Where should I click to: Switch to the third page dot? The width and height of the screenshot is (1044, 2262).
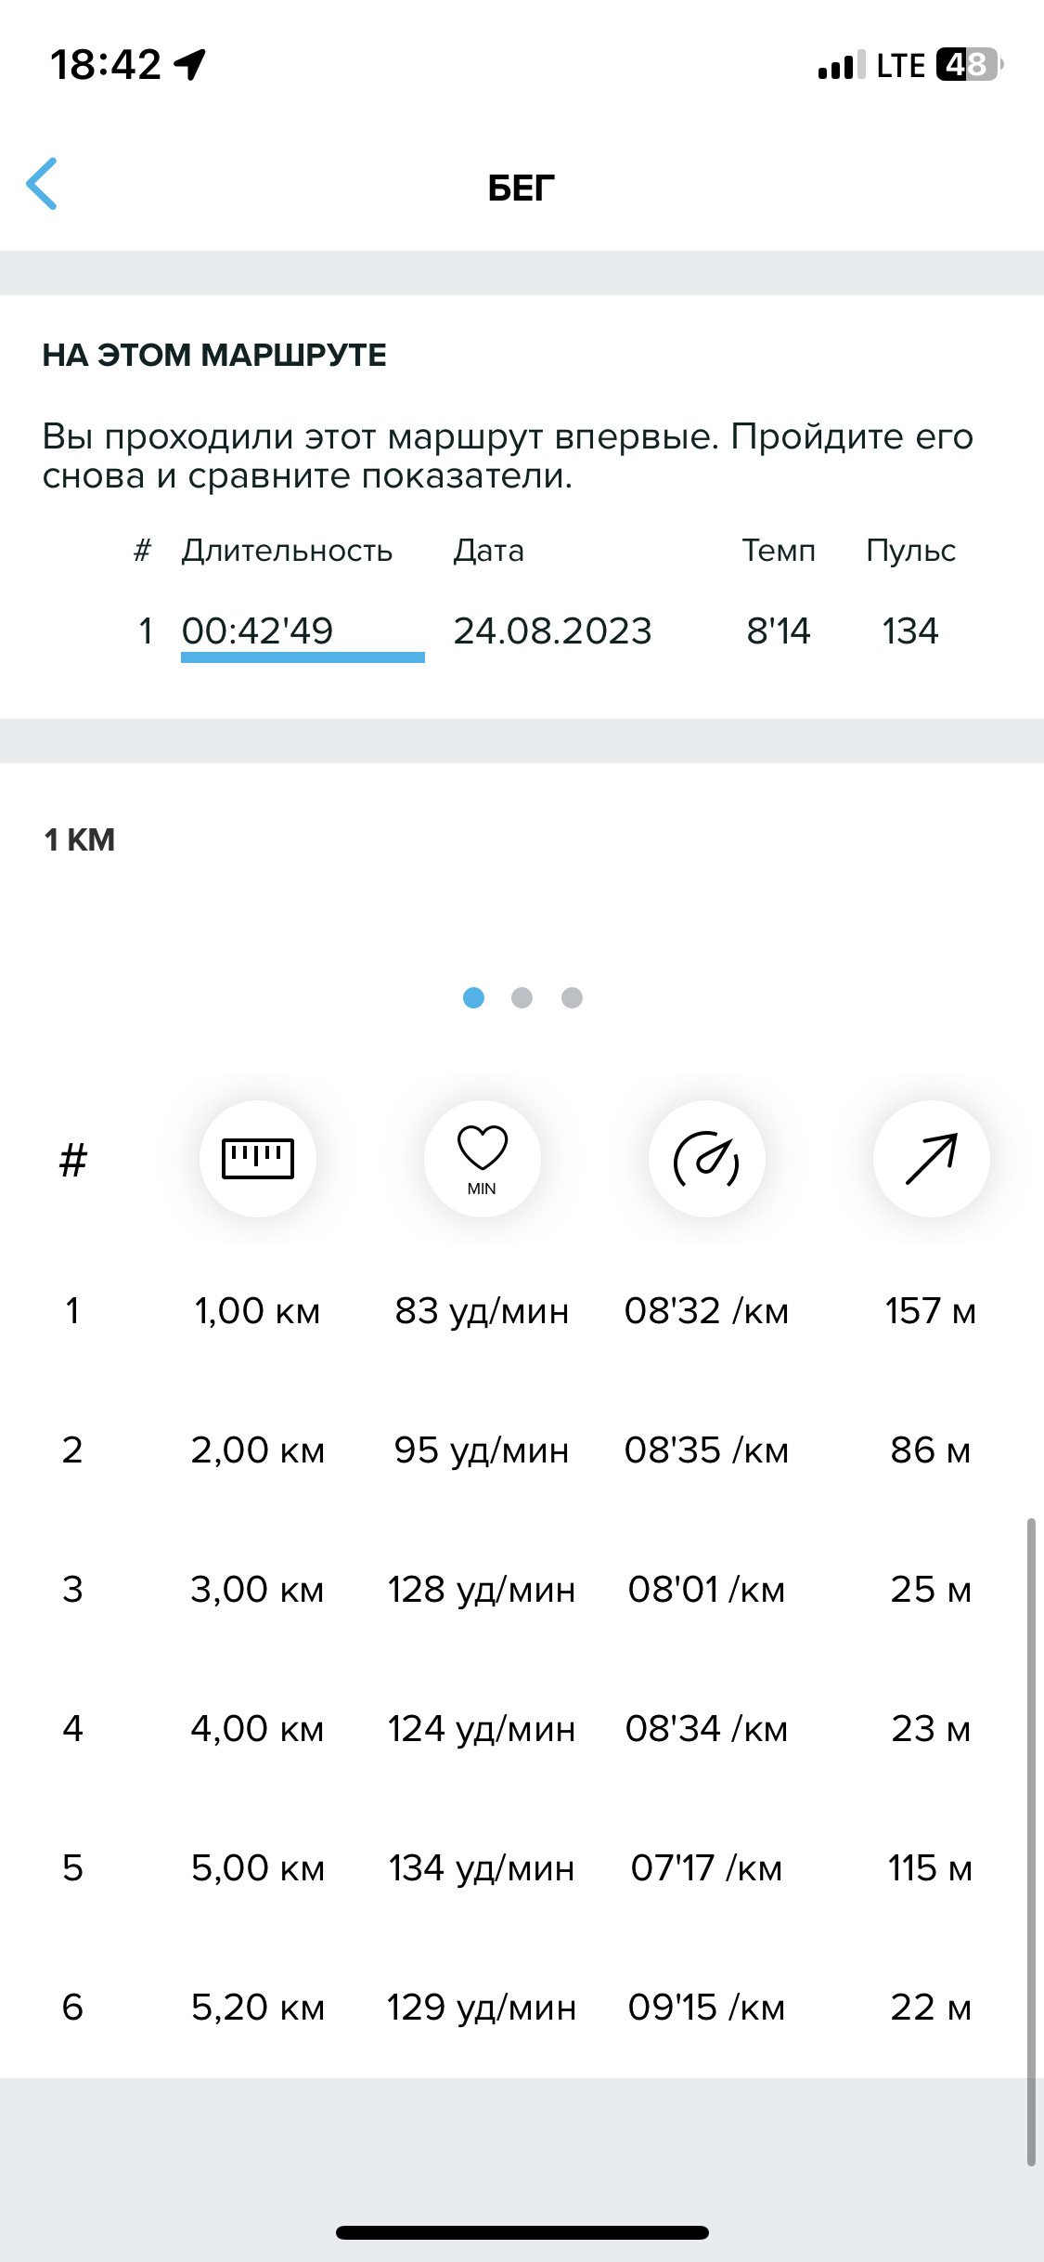click(573, 997)
